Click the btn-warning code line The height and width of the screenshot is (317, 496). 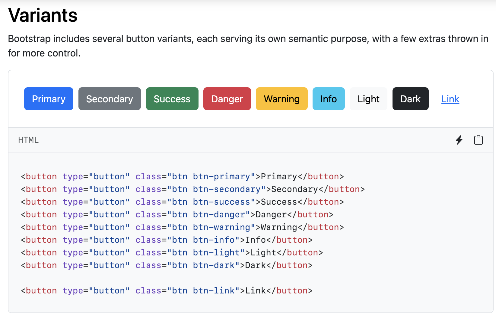(x=182, y=227)
